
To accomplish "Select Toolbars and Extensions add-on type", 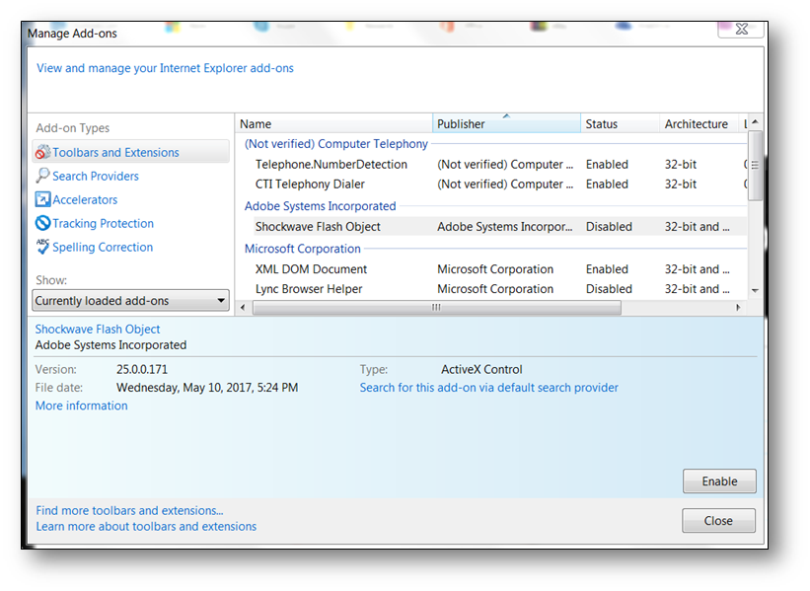I will point(130,152).
